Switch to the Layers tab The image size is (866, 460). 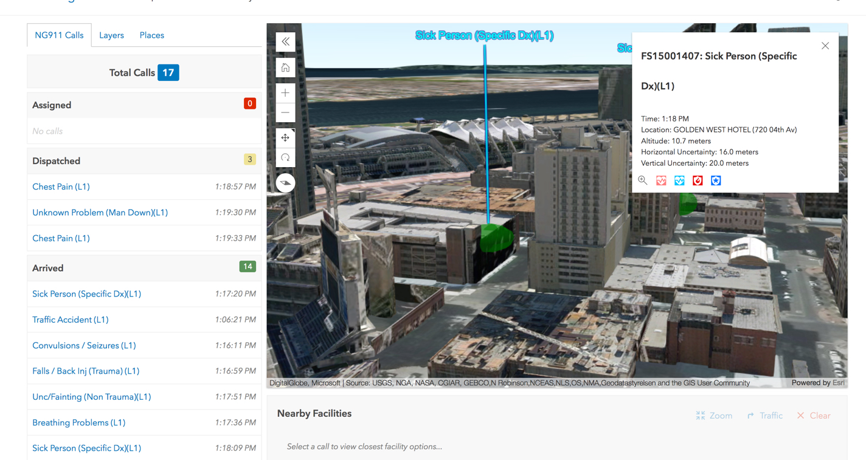111,35
